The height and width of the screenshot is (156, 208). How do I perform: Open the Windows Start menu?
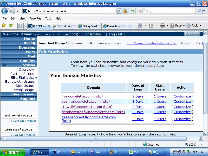12,152
